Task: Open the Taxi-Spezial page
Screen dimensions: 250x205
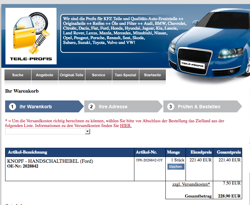Action: click(126, 75)
